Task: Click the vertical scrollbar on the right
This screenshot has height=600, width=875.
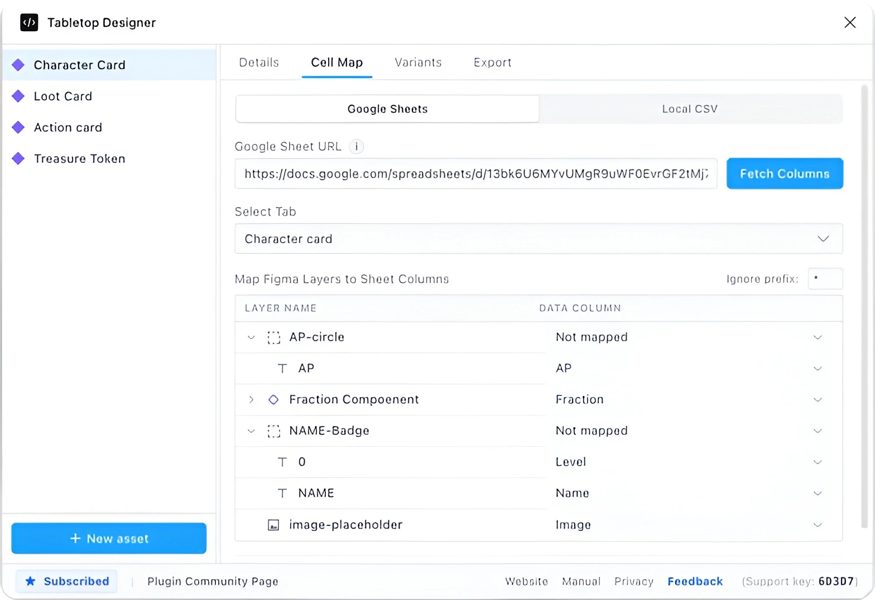Action: coord(864,307)
